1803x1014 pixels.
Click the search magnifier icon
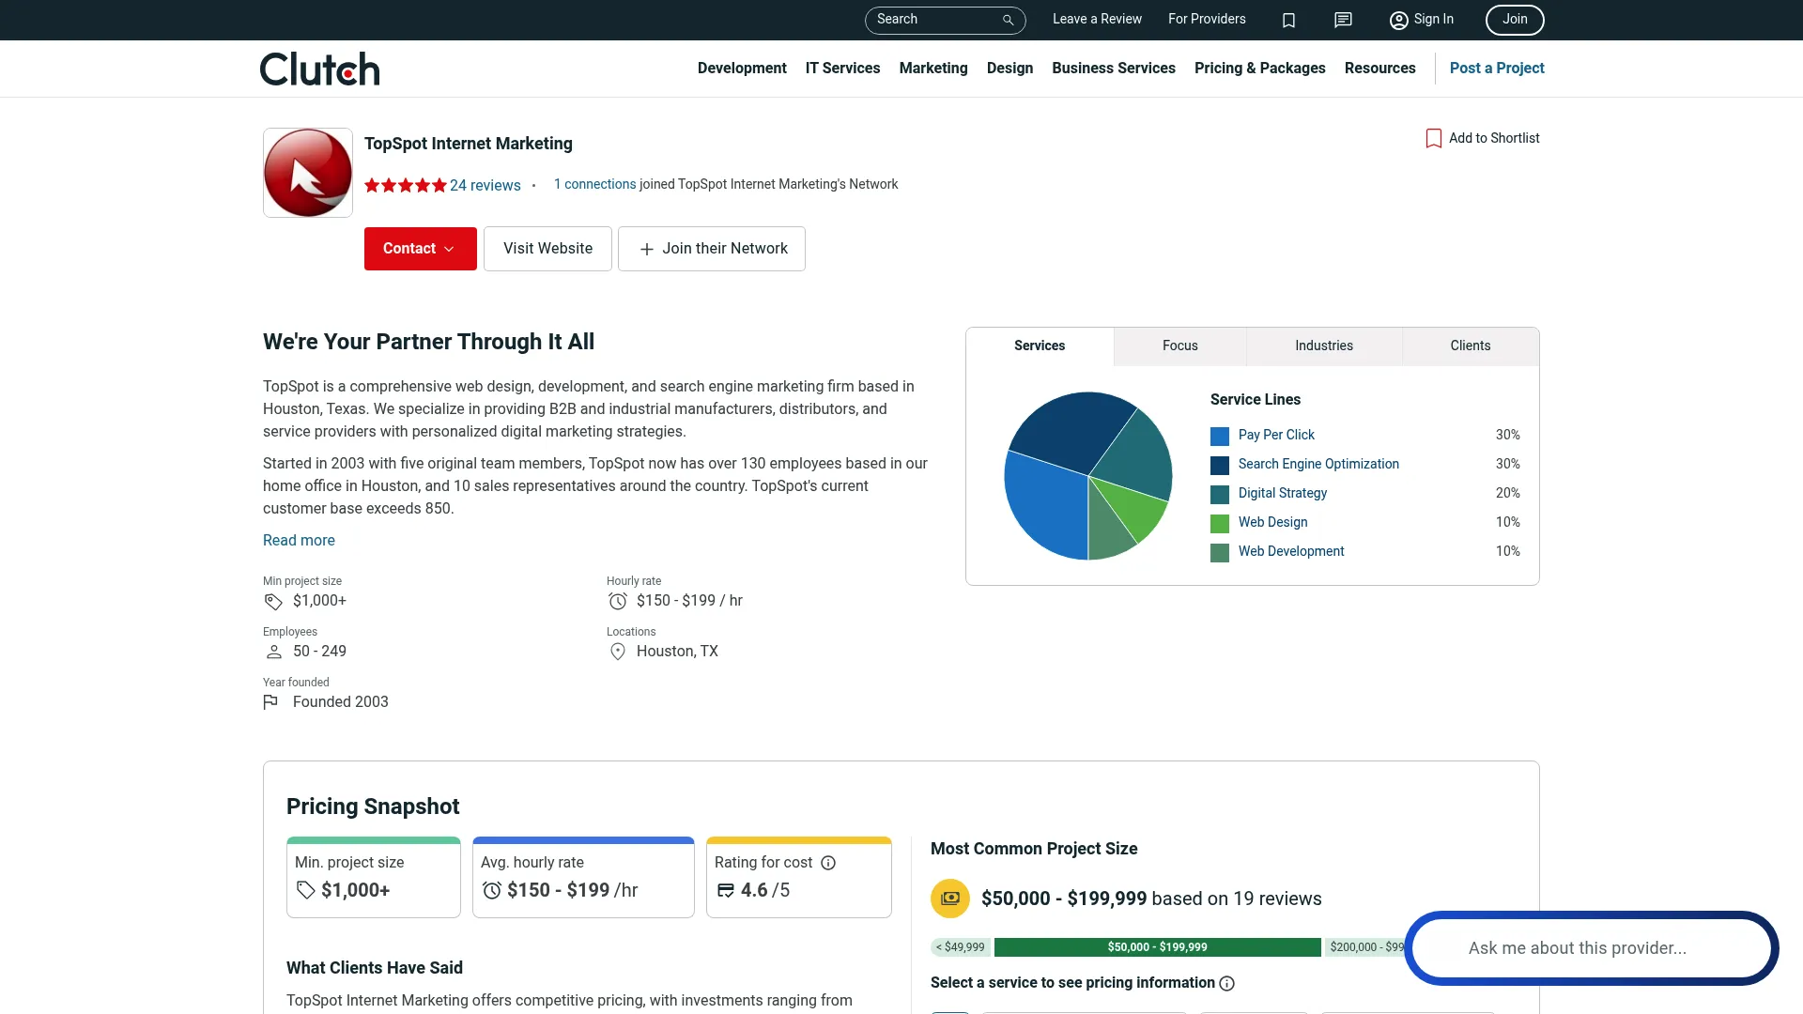pyautogui.click(x=1008, y=20)
